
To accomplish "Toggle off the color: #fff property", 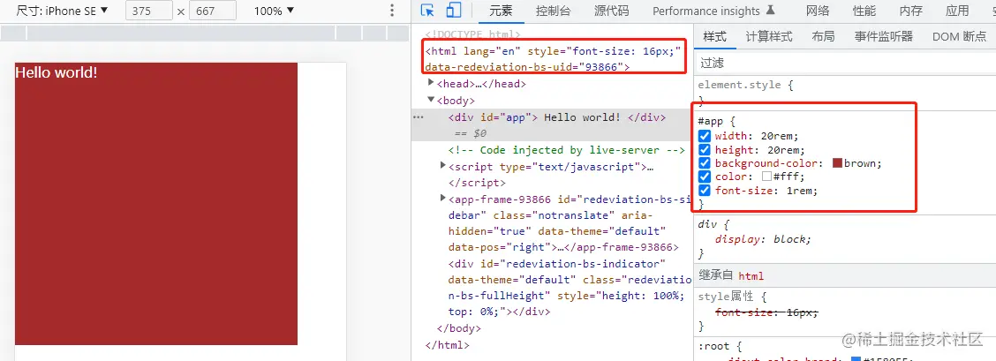I will tap(705, 177).
